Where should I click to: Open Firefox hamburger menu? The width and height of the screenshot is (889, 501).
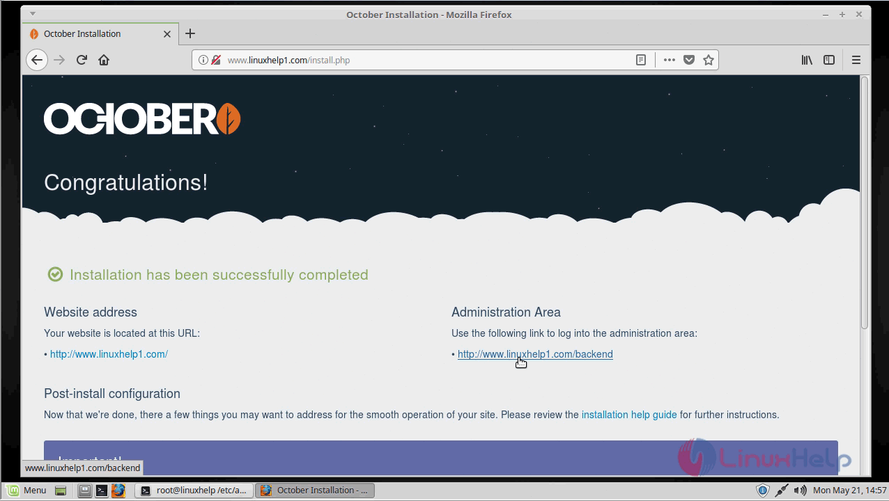856,60
